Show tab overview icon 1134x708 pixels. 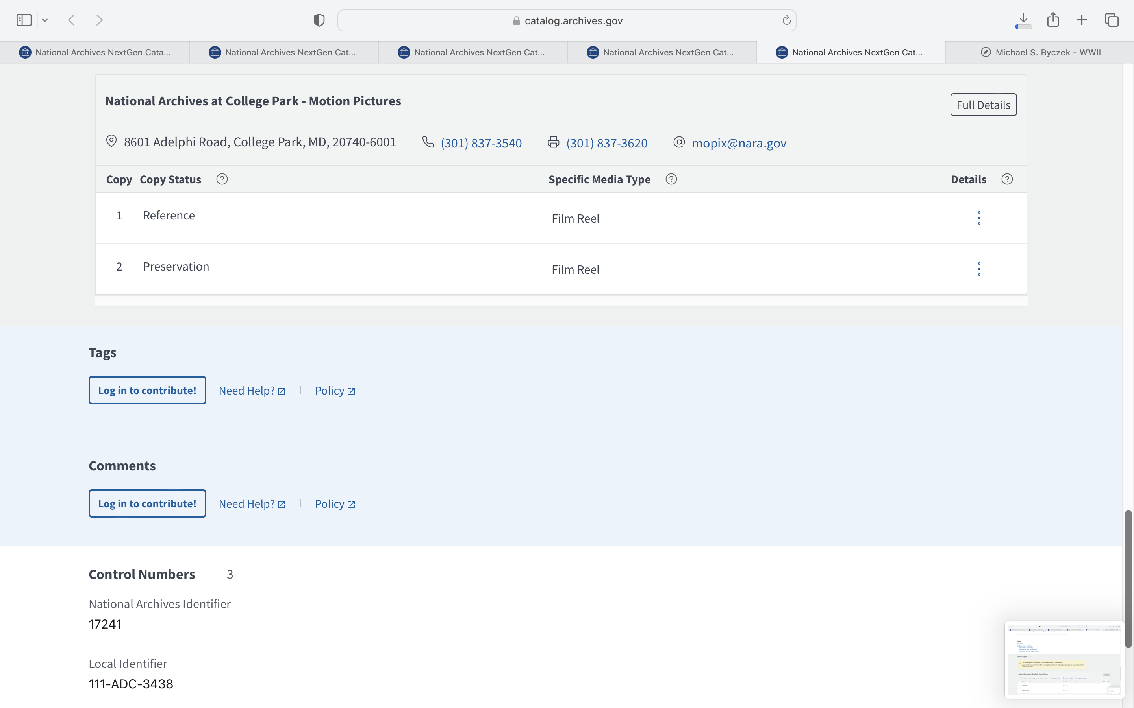[1112, 20]
